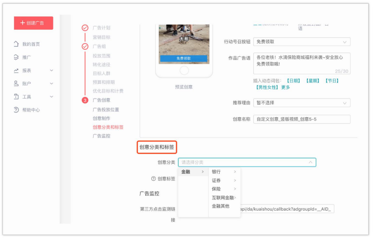Select 创意分类和标签 in step list
373x239 pixels.
[108, 127]
